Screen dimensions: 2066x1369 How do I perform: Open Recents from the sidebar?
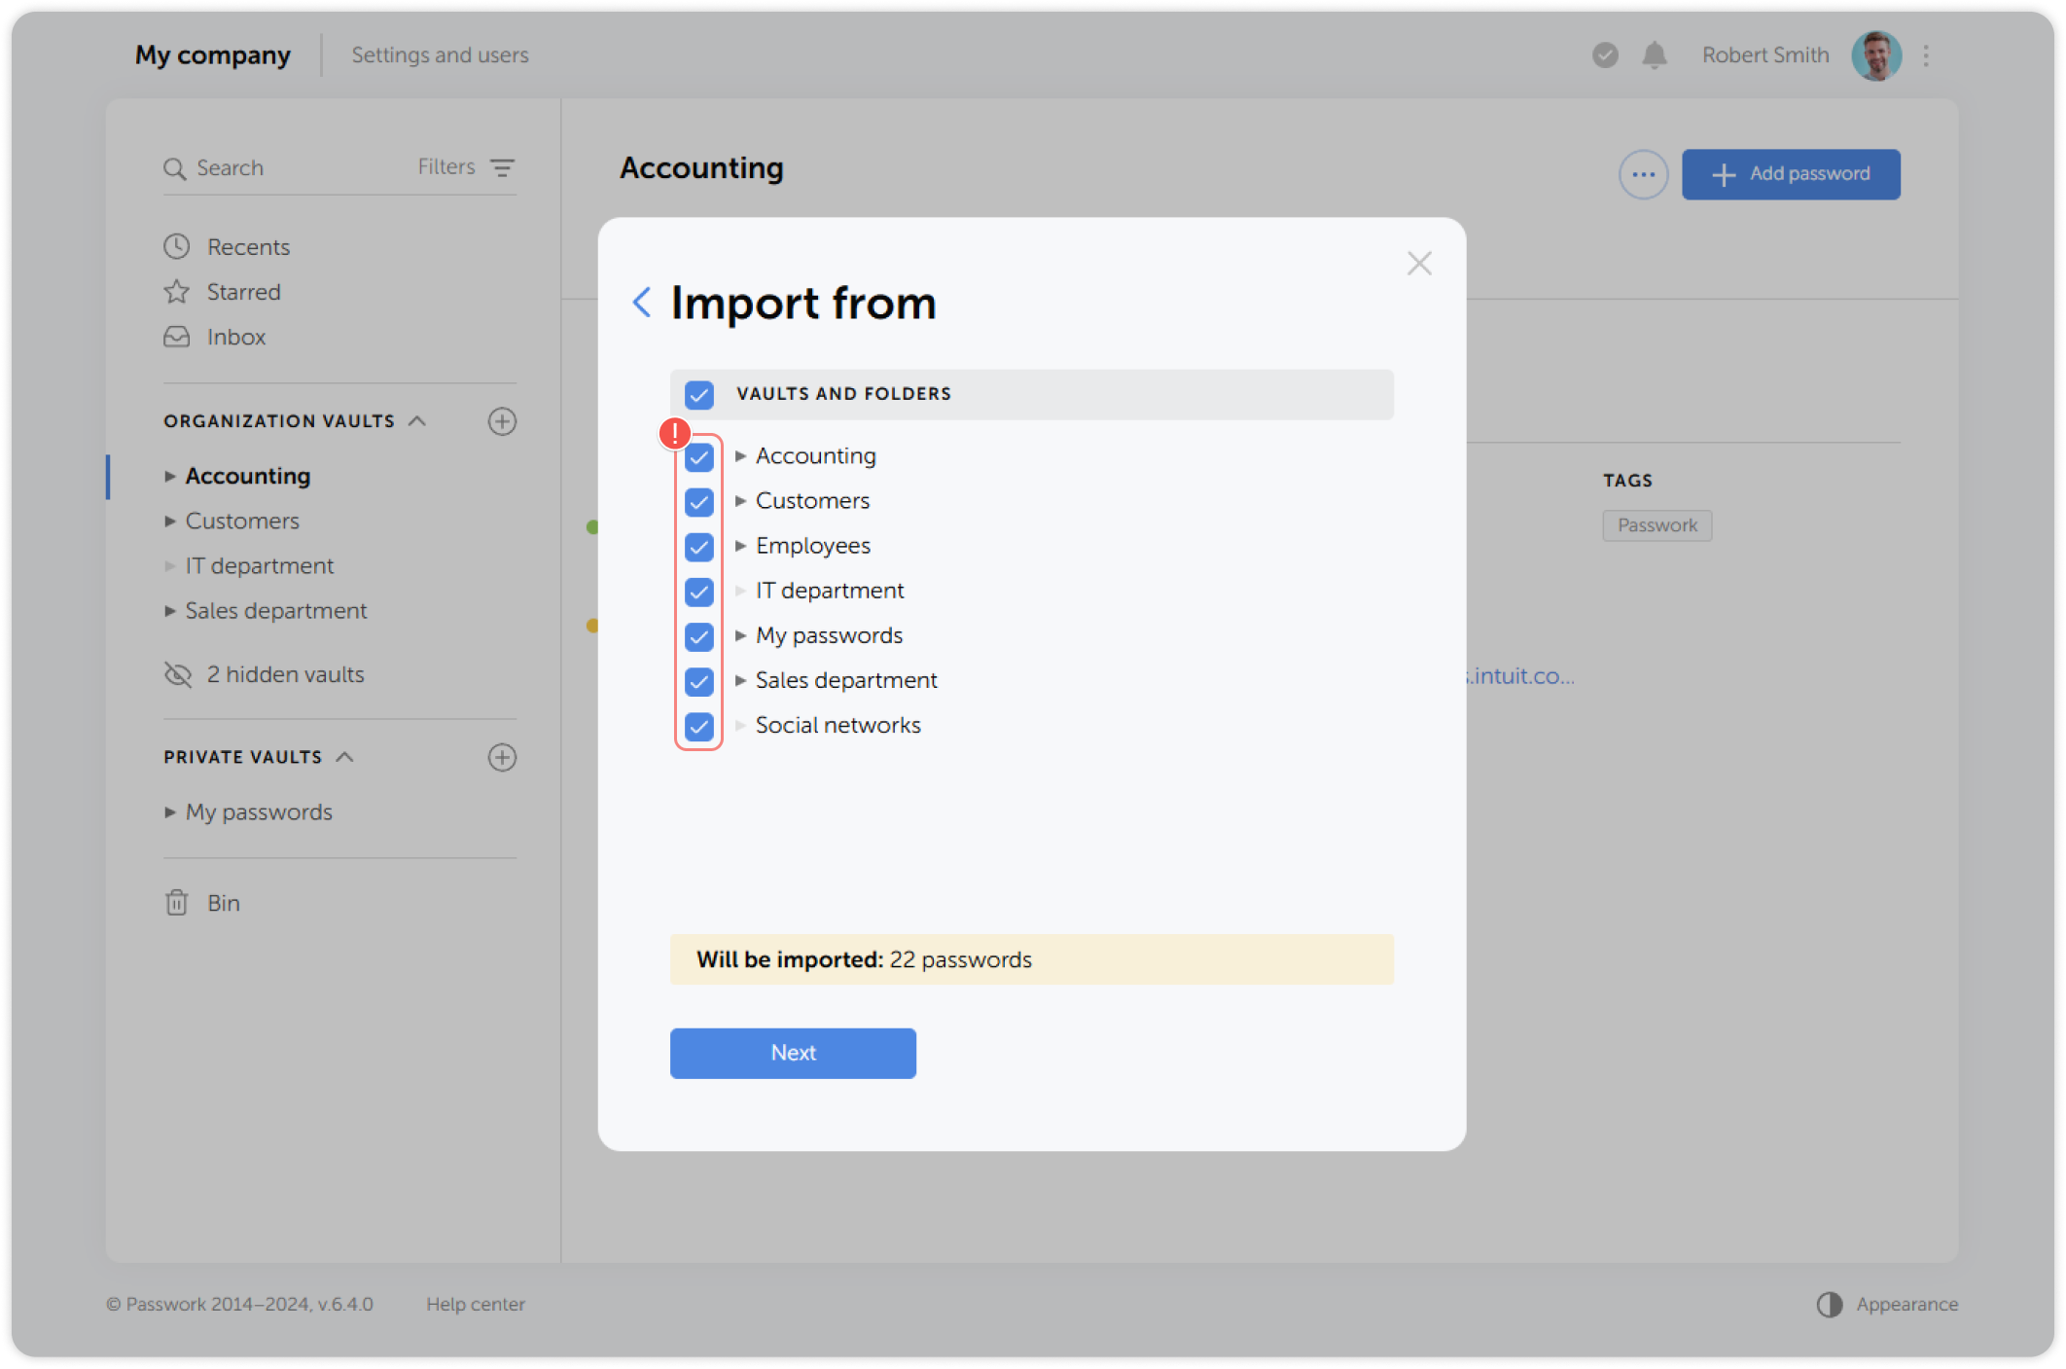click(x=248, y=246)
